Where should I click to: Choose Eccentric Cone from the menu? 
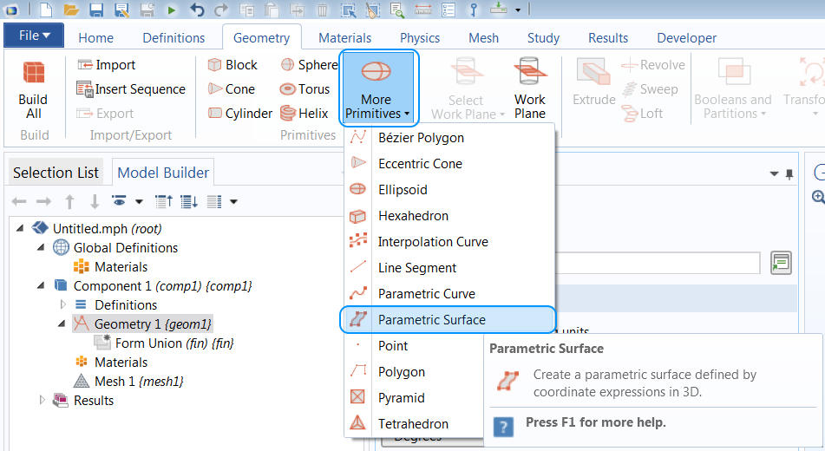coord(449,164)
